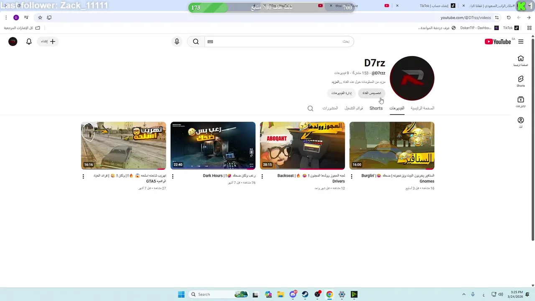Open the Posts (المنشورات) tab
535x301 pixels.
point(330,108)
